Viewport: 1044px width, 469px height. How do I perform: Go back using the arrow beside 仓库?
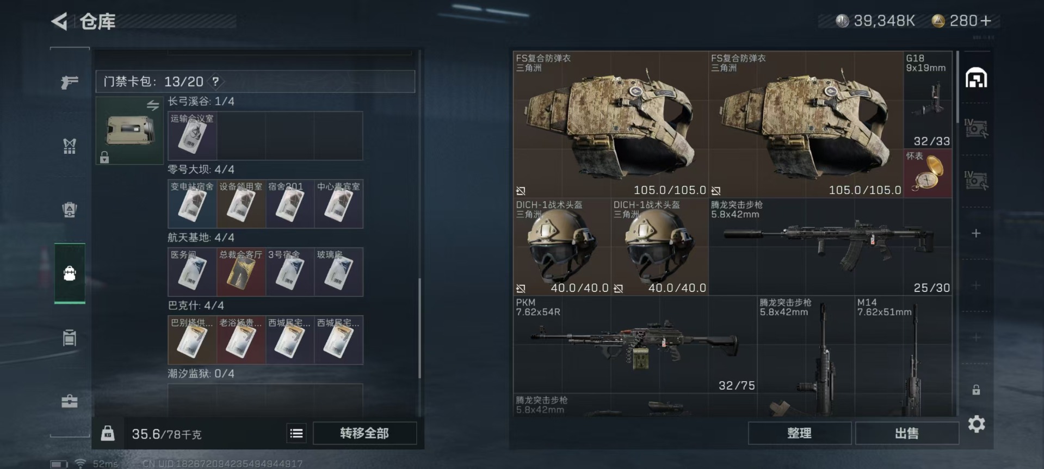tap(59, 22)
